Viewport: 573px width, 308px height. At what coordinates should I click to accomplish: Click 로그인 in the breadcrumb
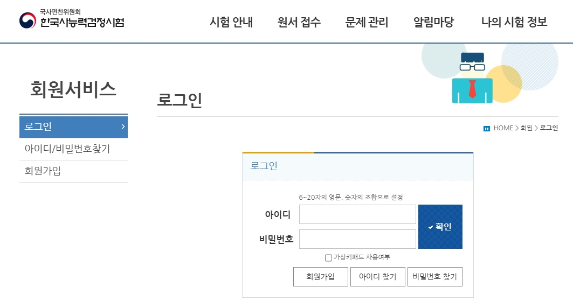(x=549, y=128)
